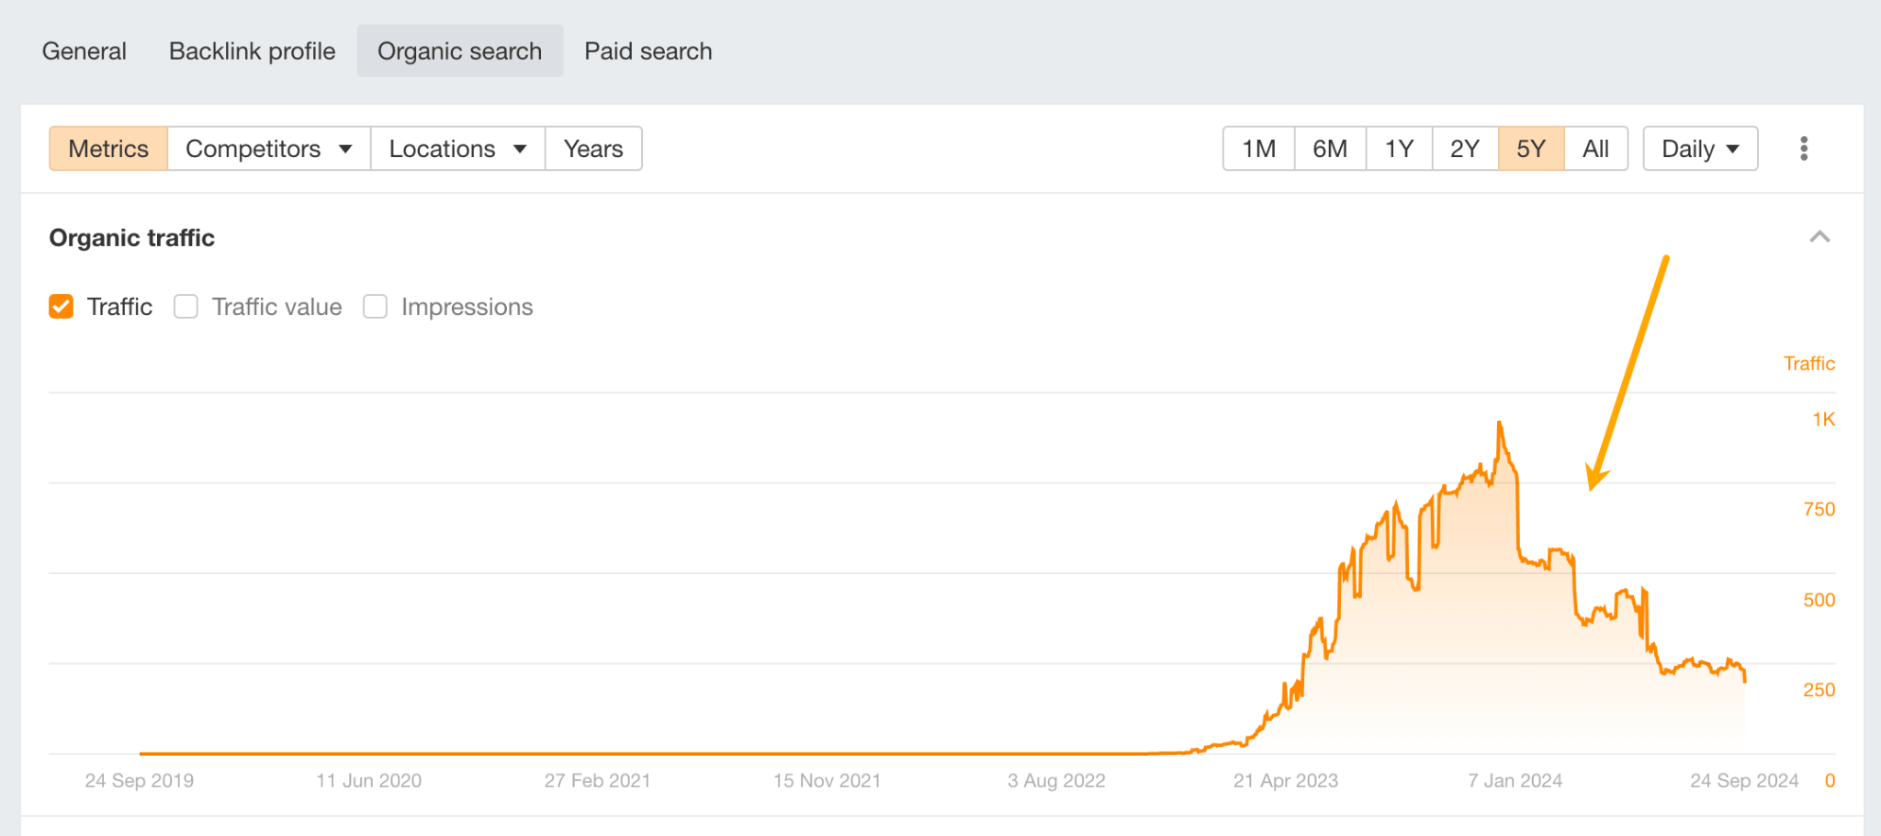The width and height of the screenshot is (1881, 836).
Task: Switch to the 1M time range
Action: click(x=1256, y=148)
